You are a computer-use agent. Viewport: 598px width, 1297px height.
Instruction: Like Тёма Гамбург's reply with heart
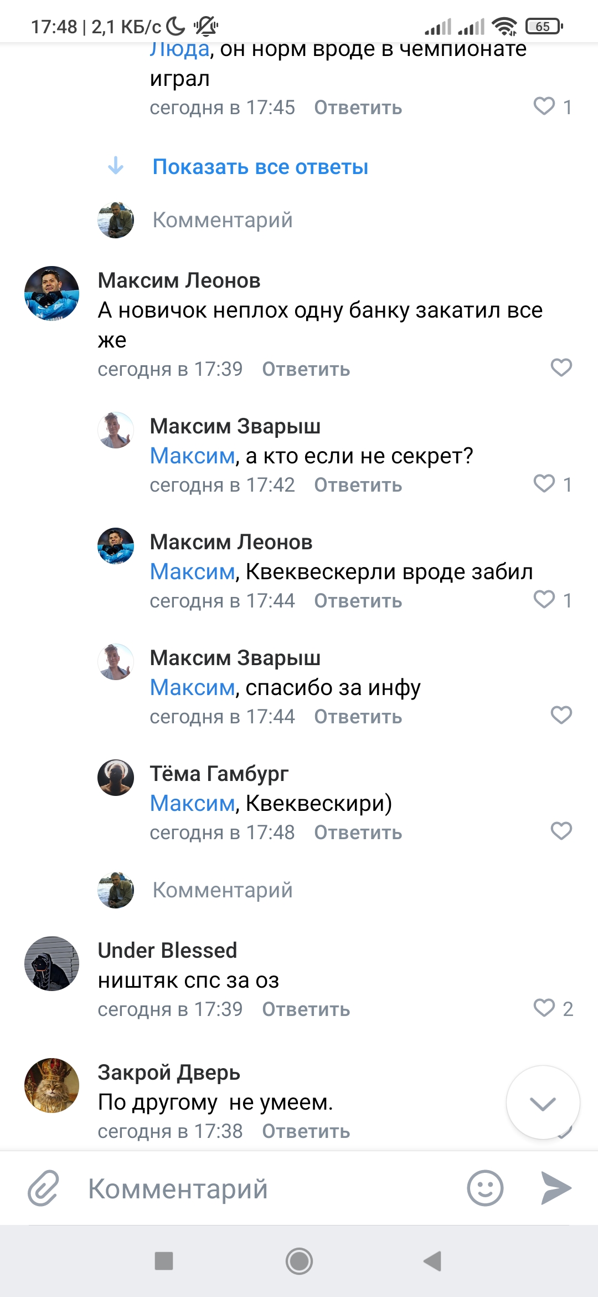(x=561, y=831)
